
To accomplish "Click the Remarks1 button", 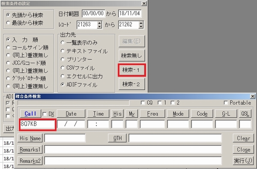I will [x=30, y=149].
